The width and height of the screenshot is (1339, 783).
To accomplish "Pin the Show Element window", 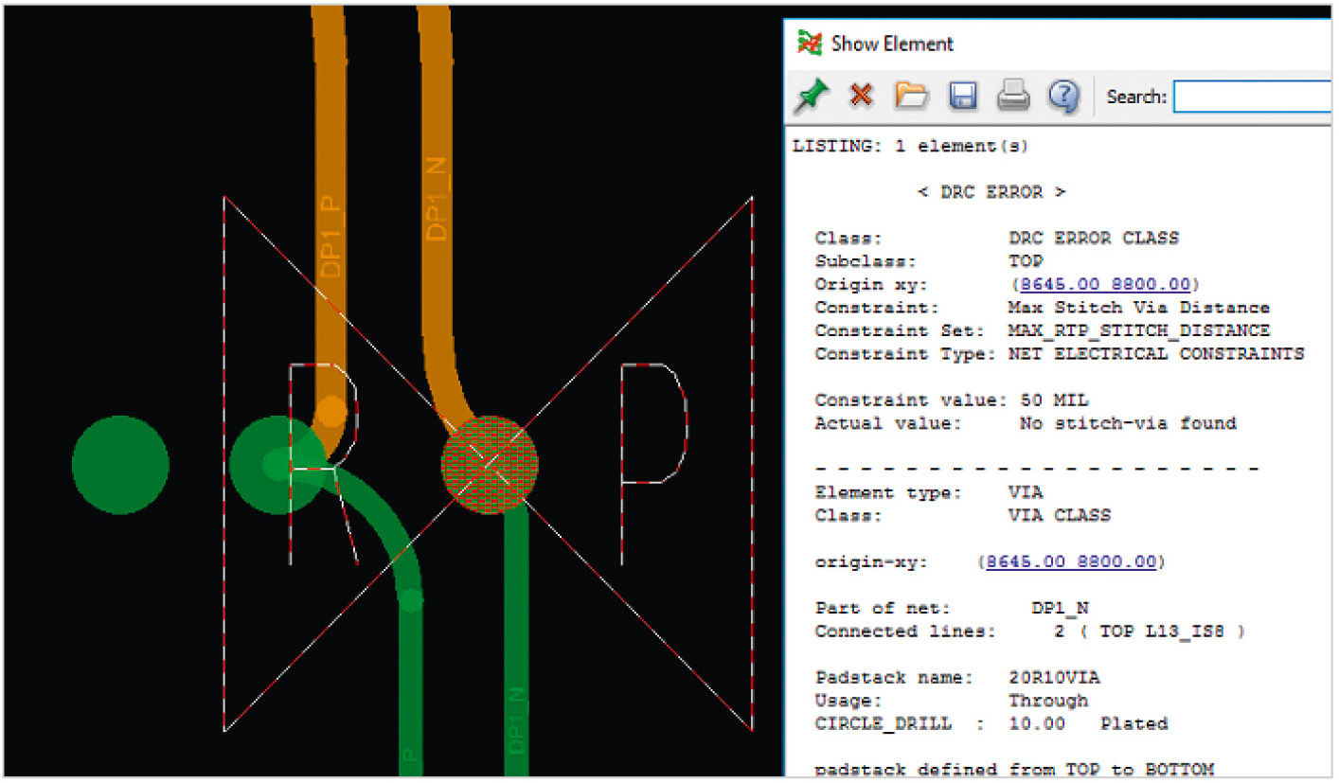I will (x=812, y=96).
